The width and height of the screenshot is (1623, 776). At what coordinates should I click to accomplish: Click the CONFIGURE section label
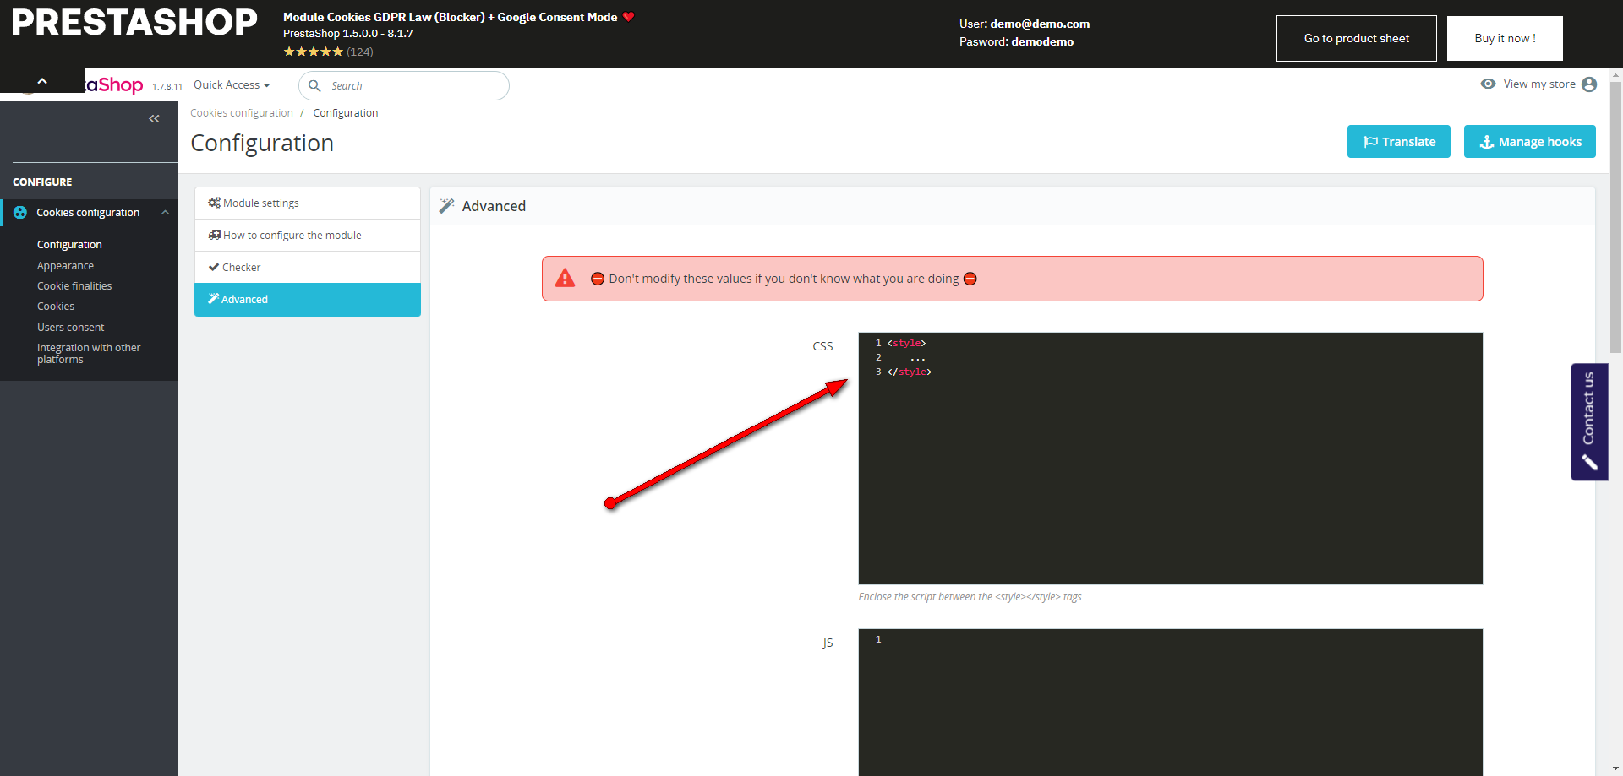pos(42,182)
